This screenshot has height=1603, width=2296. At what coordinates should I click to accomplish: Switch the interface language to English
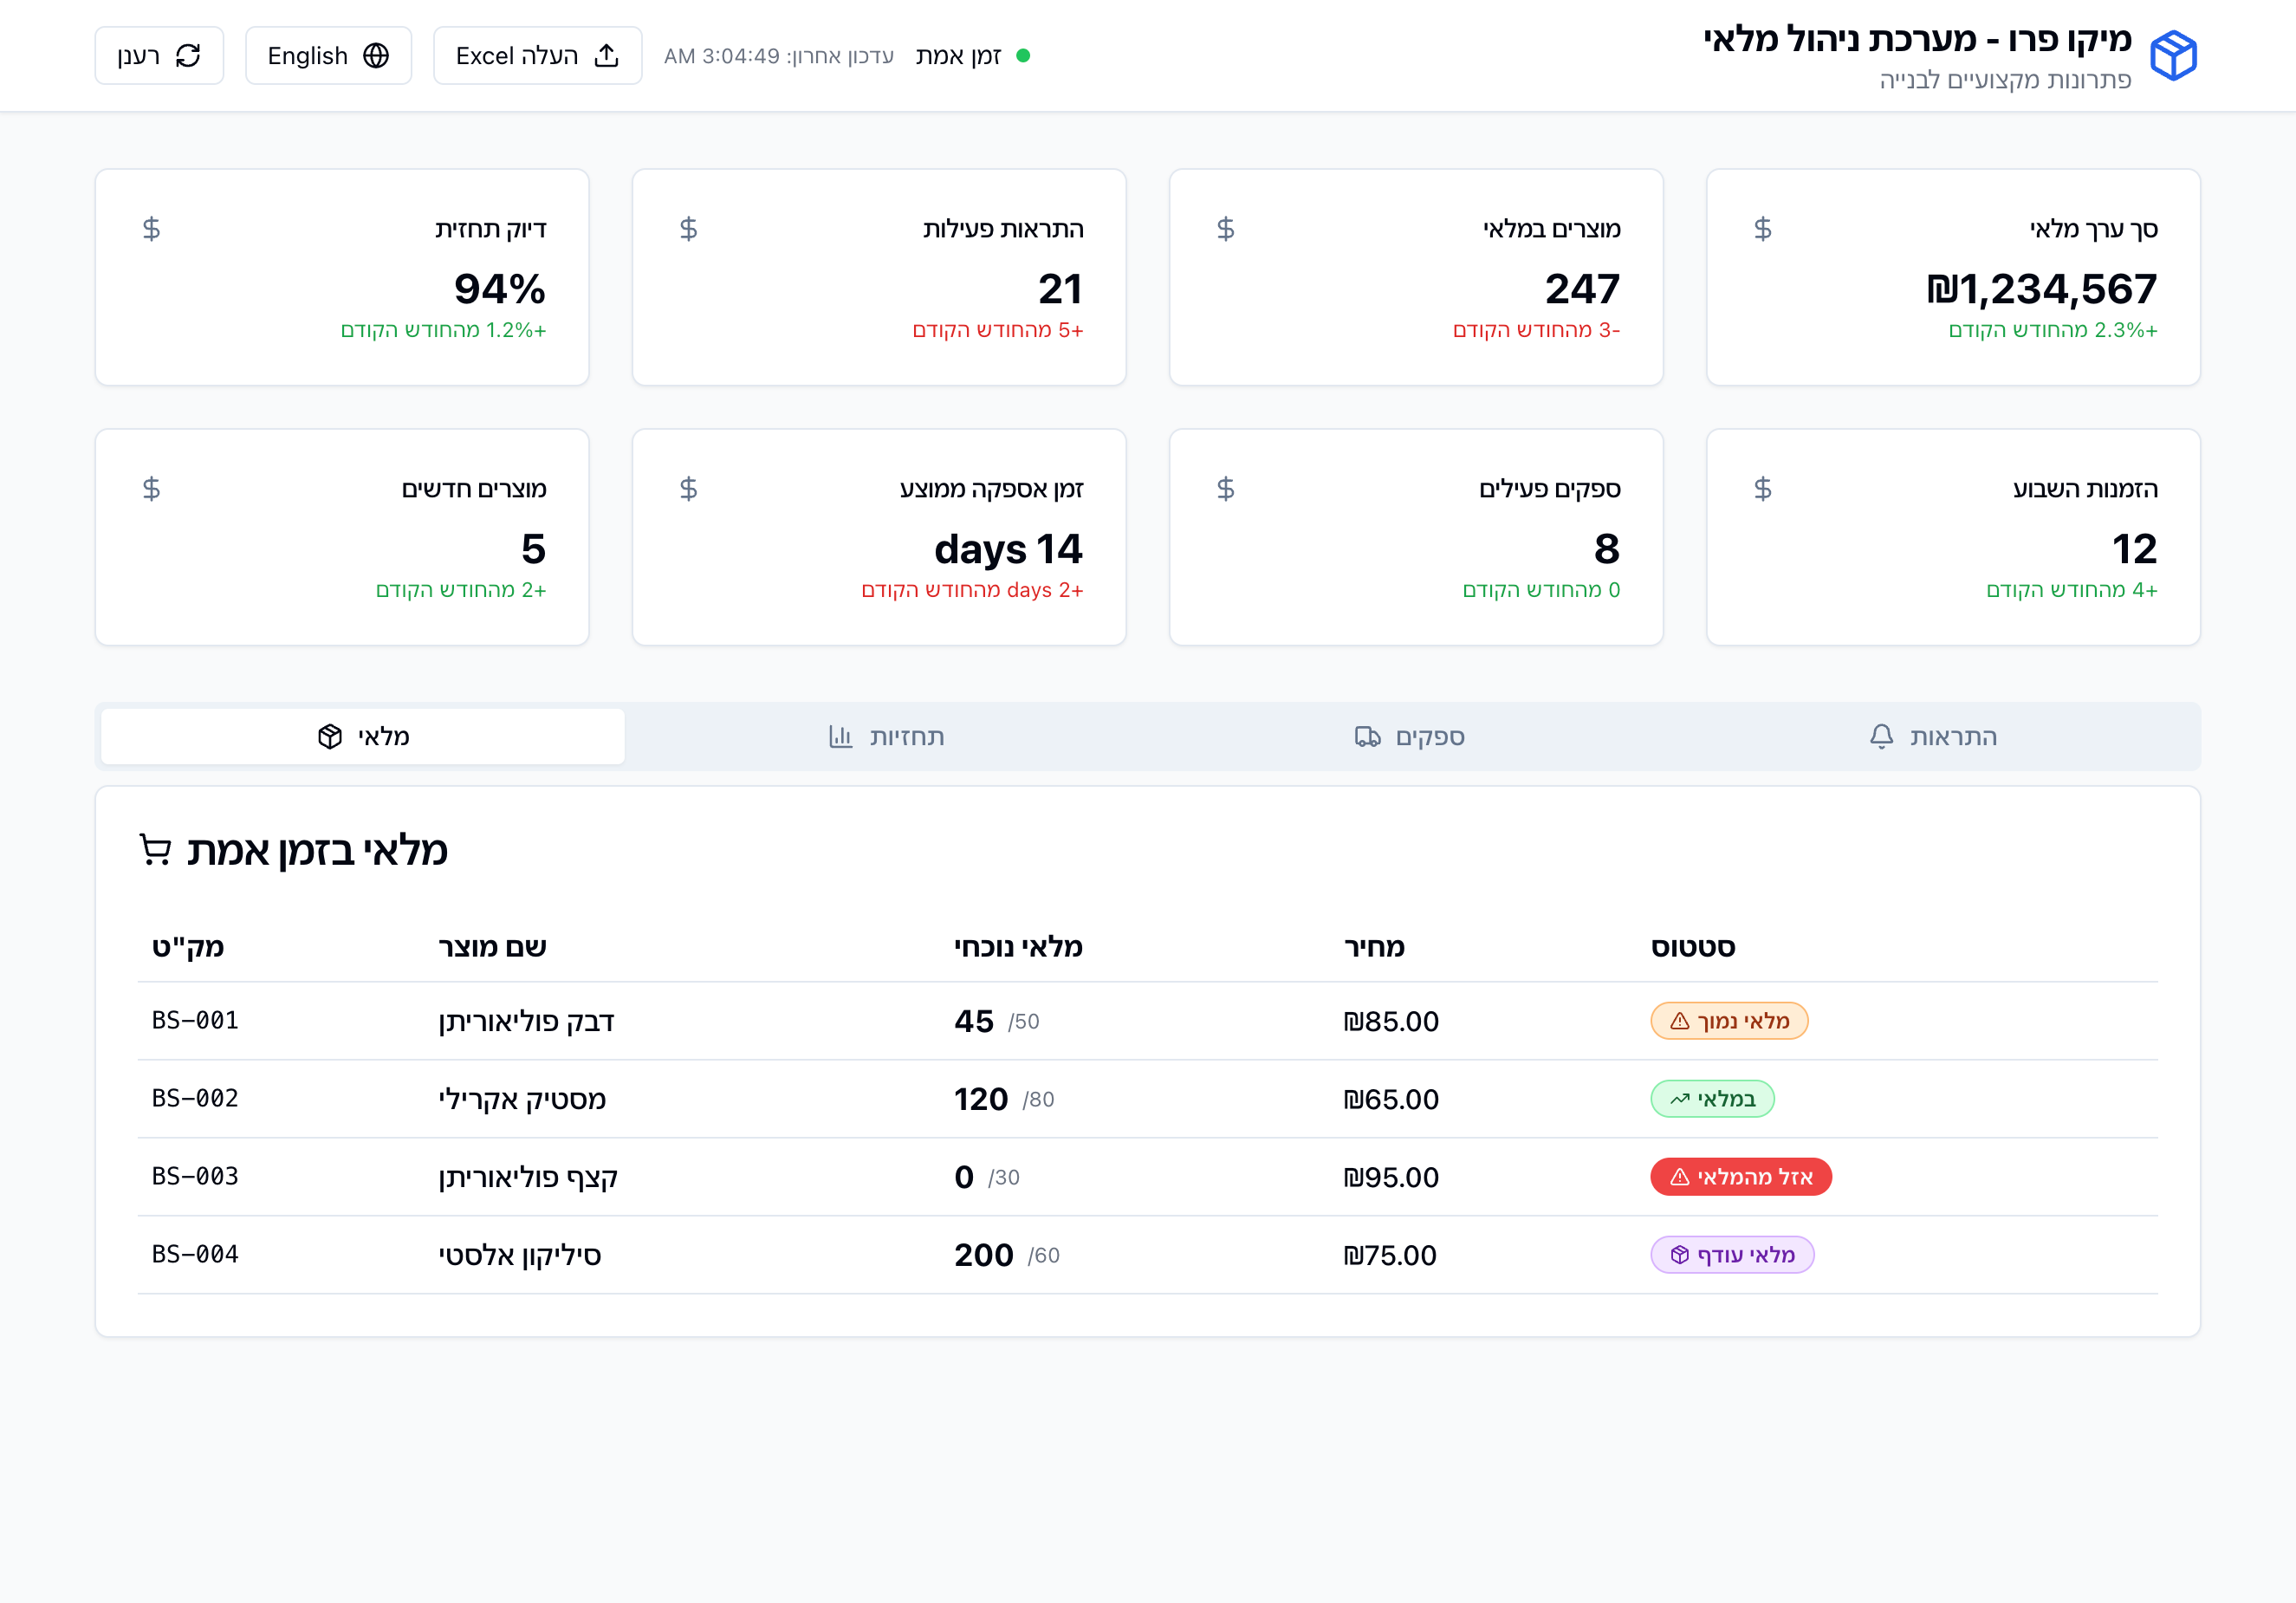(329, 55)
